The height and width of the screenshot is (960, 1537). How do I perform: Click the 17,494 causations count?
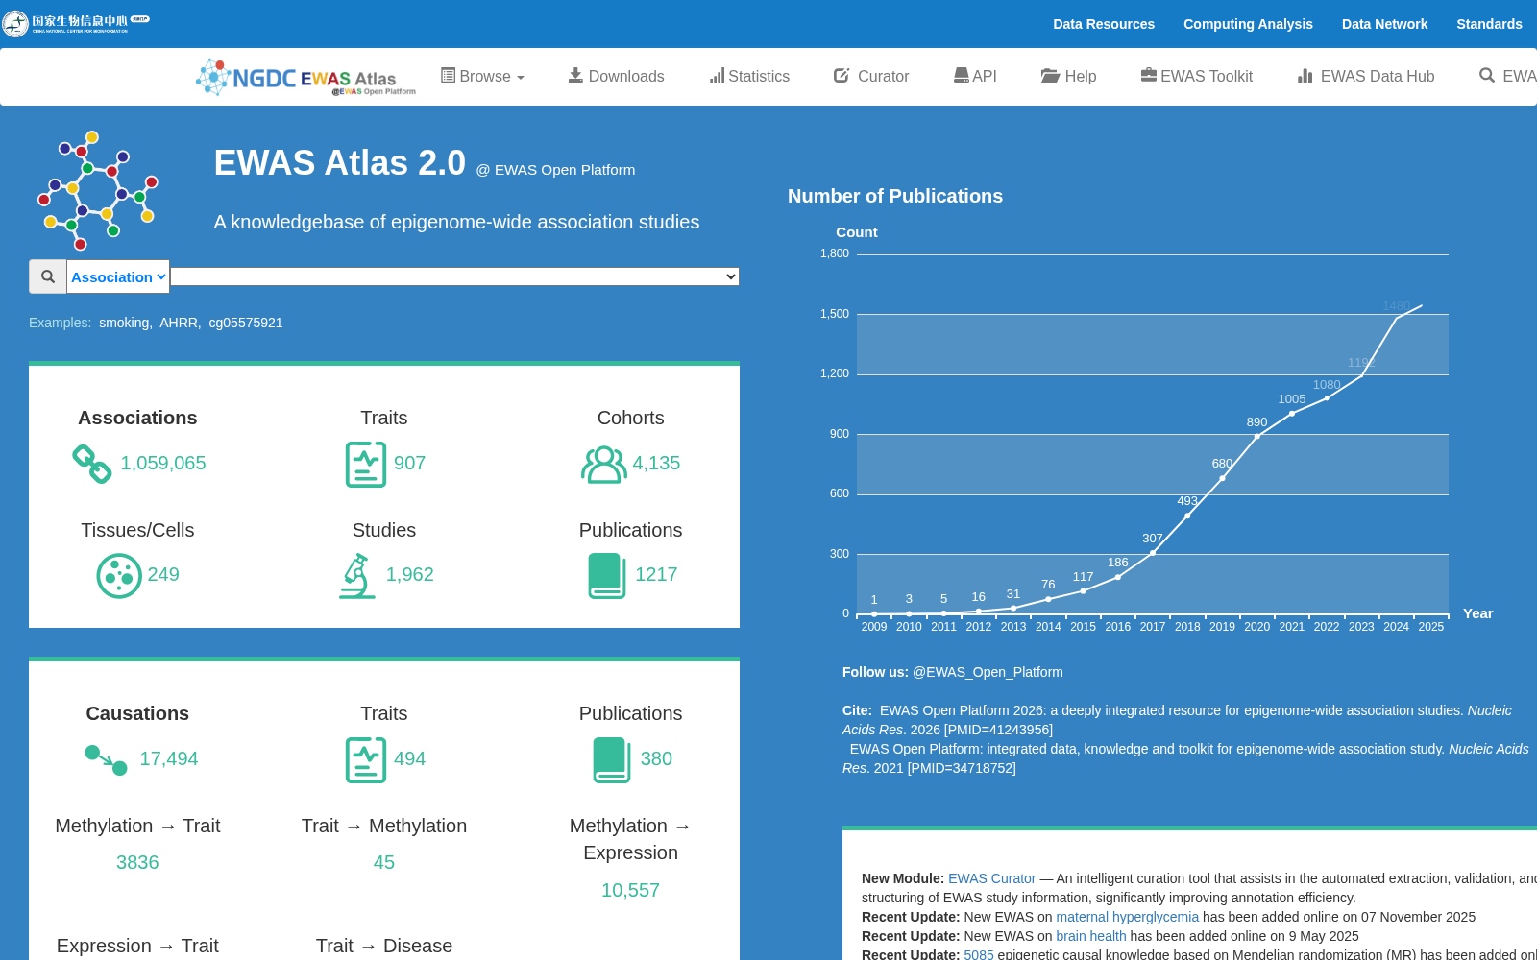[x=169, y=759]
